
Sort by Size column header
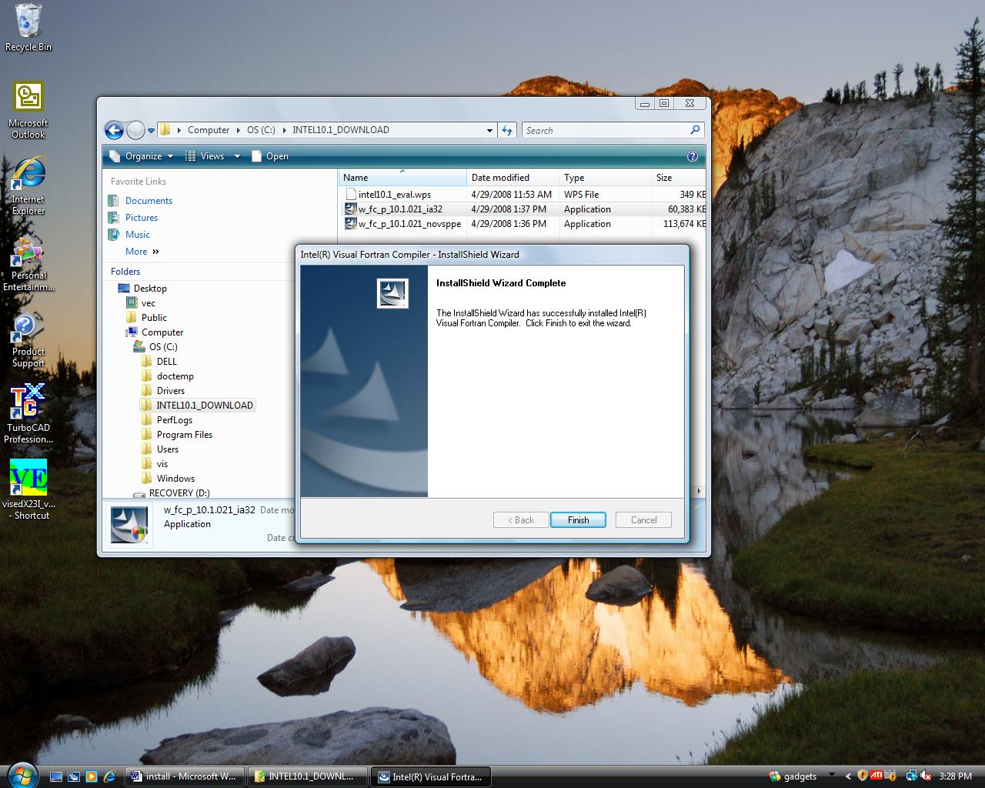(679, 178)
